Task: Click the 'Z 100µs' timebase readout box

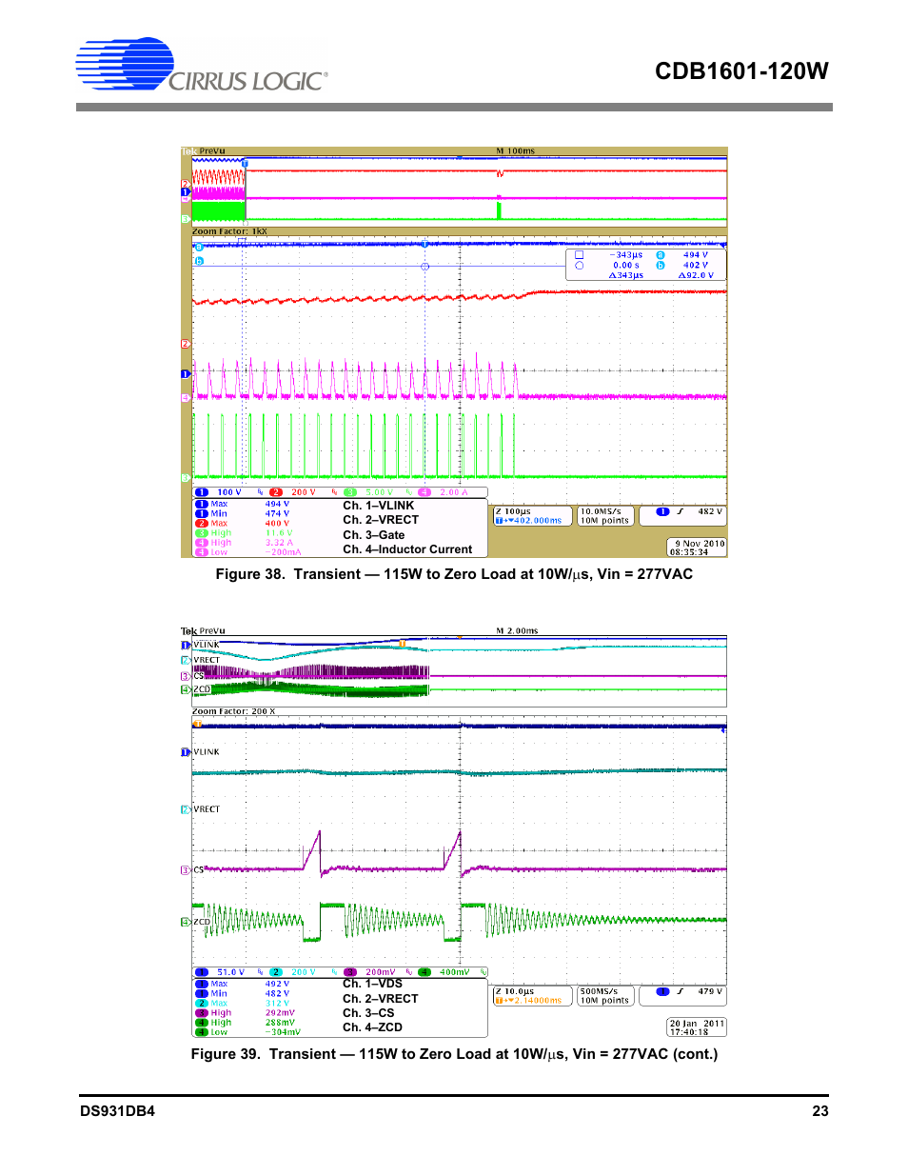Action: coord(533,516)
